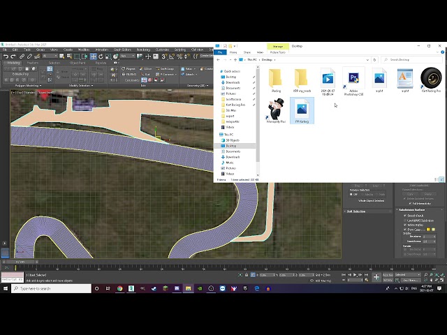Open address bar history dropdown in Explorer
Viewport: 447px width, 335px height.
[x=367, y=60]
